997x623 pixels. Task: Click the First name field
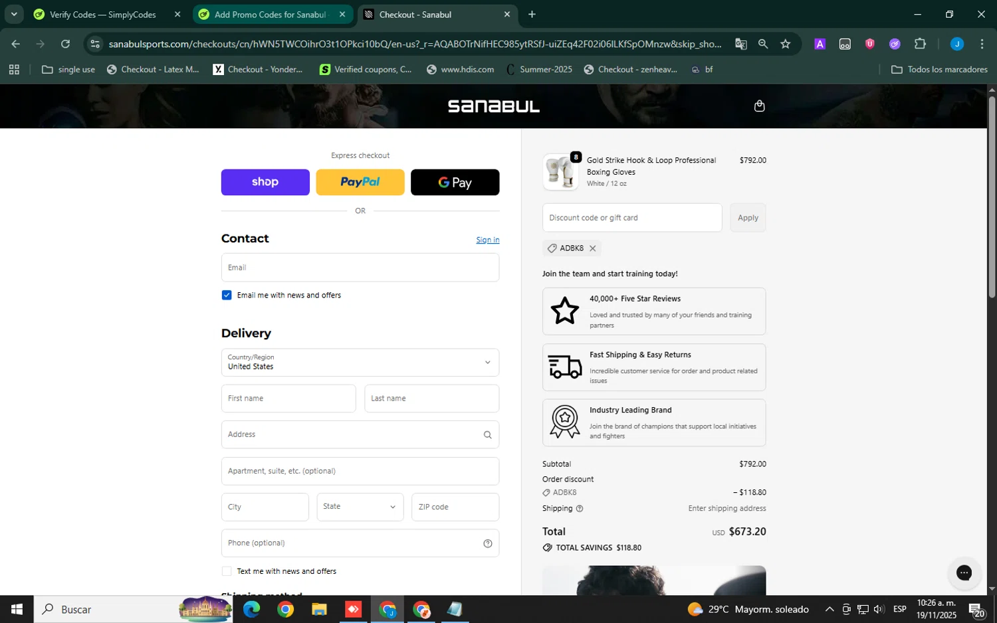[x=288, y=399]
